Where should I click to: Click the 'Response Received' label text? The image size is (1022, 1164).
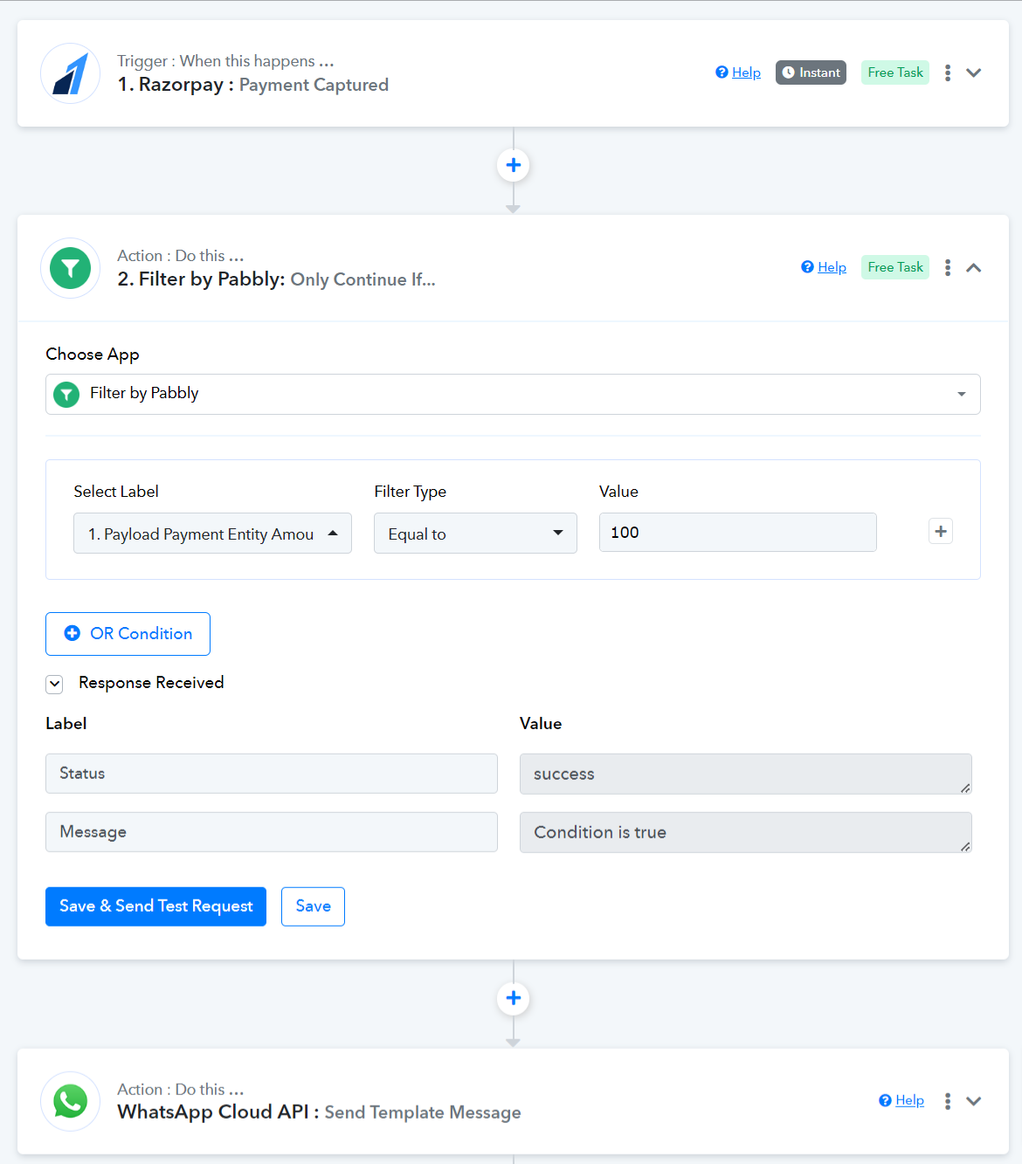click(151, 683)
